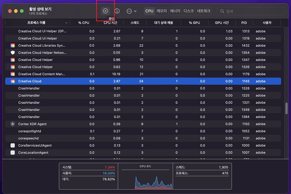Select the CoreServicesUIAgent process name
This screenshot has height=194, width=291.
click(x=35, y=145)
